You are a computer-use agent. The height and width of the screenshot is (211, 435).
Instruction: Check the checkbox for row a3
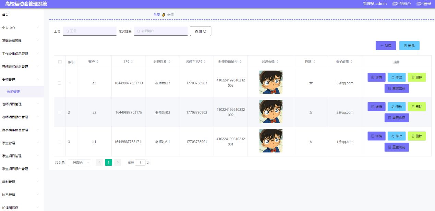60,83
